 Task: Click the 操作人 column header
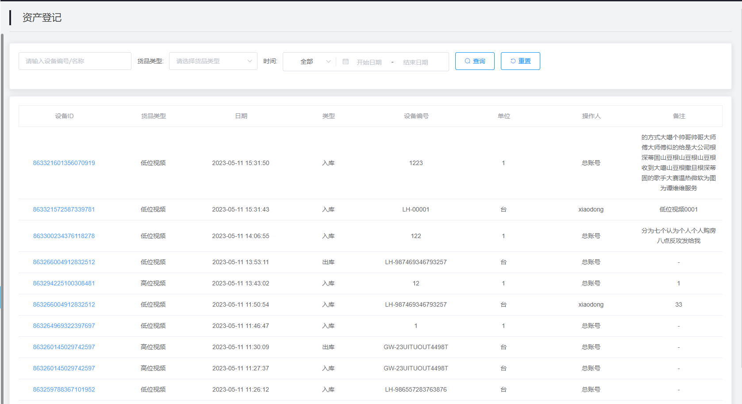pos(591,116)
